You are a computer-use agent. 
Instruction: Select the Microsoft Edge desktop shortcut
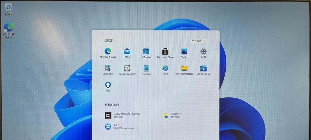click(x=9, y=30)
